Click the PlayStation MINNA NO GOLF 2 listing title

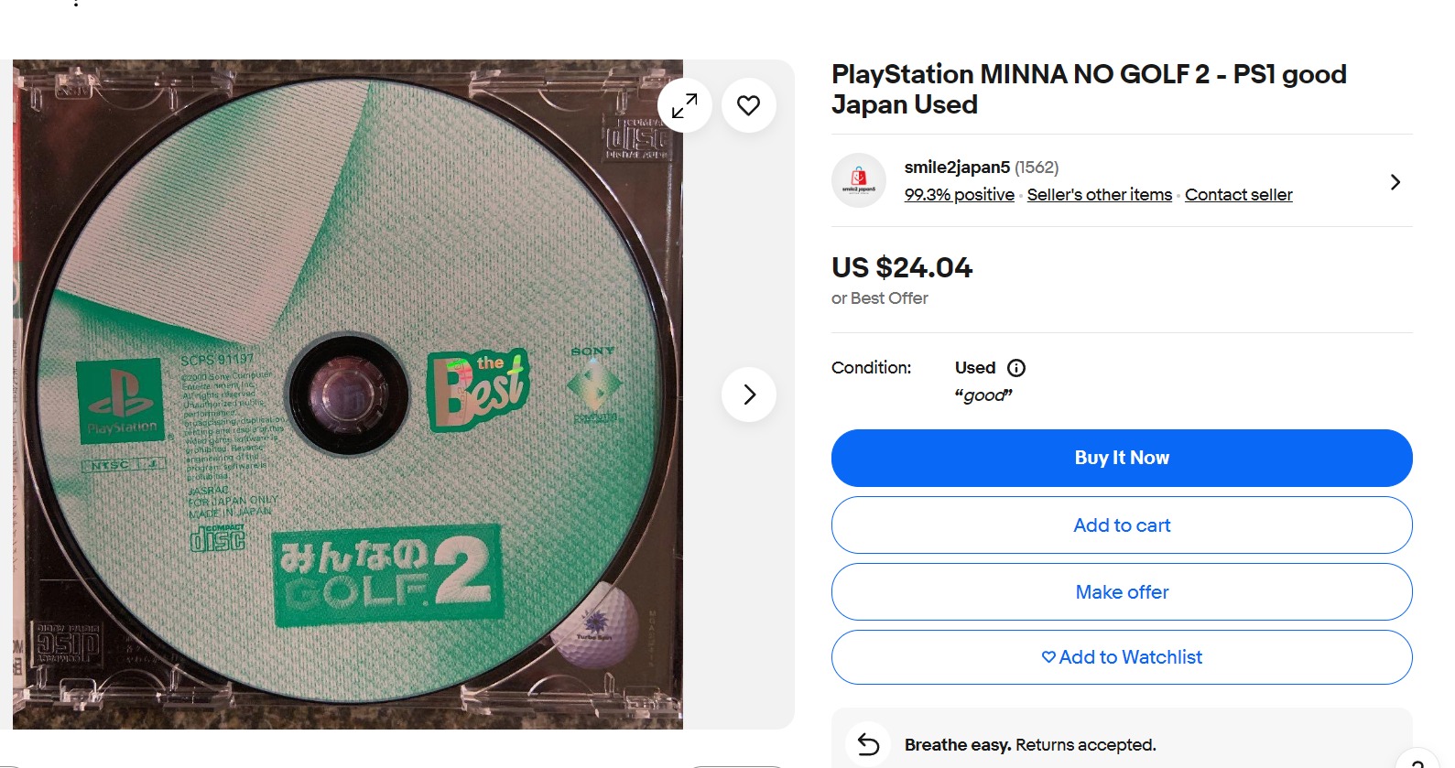coord(1088,89)
